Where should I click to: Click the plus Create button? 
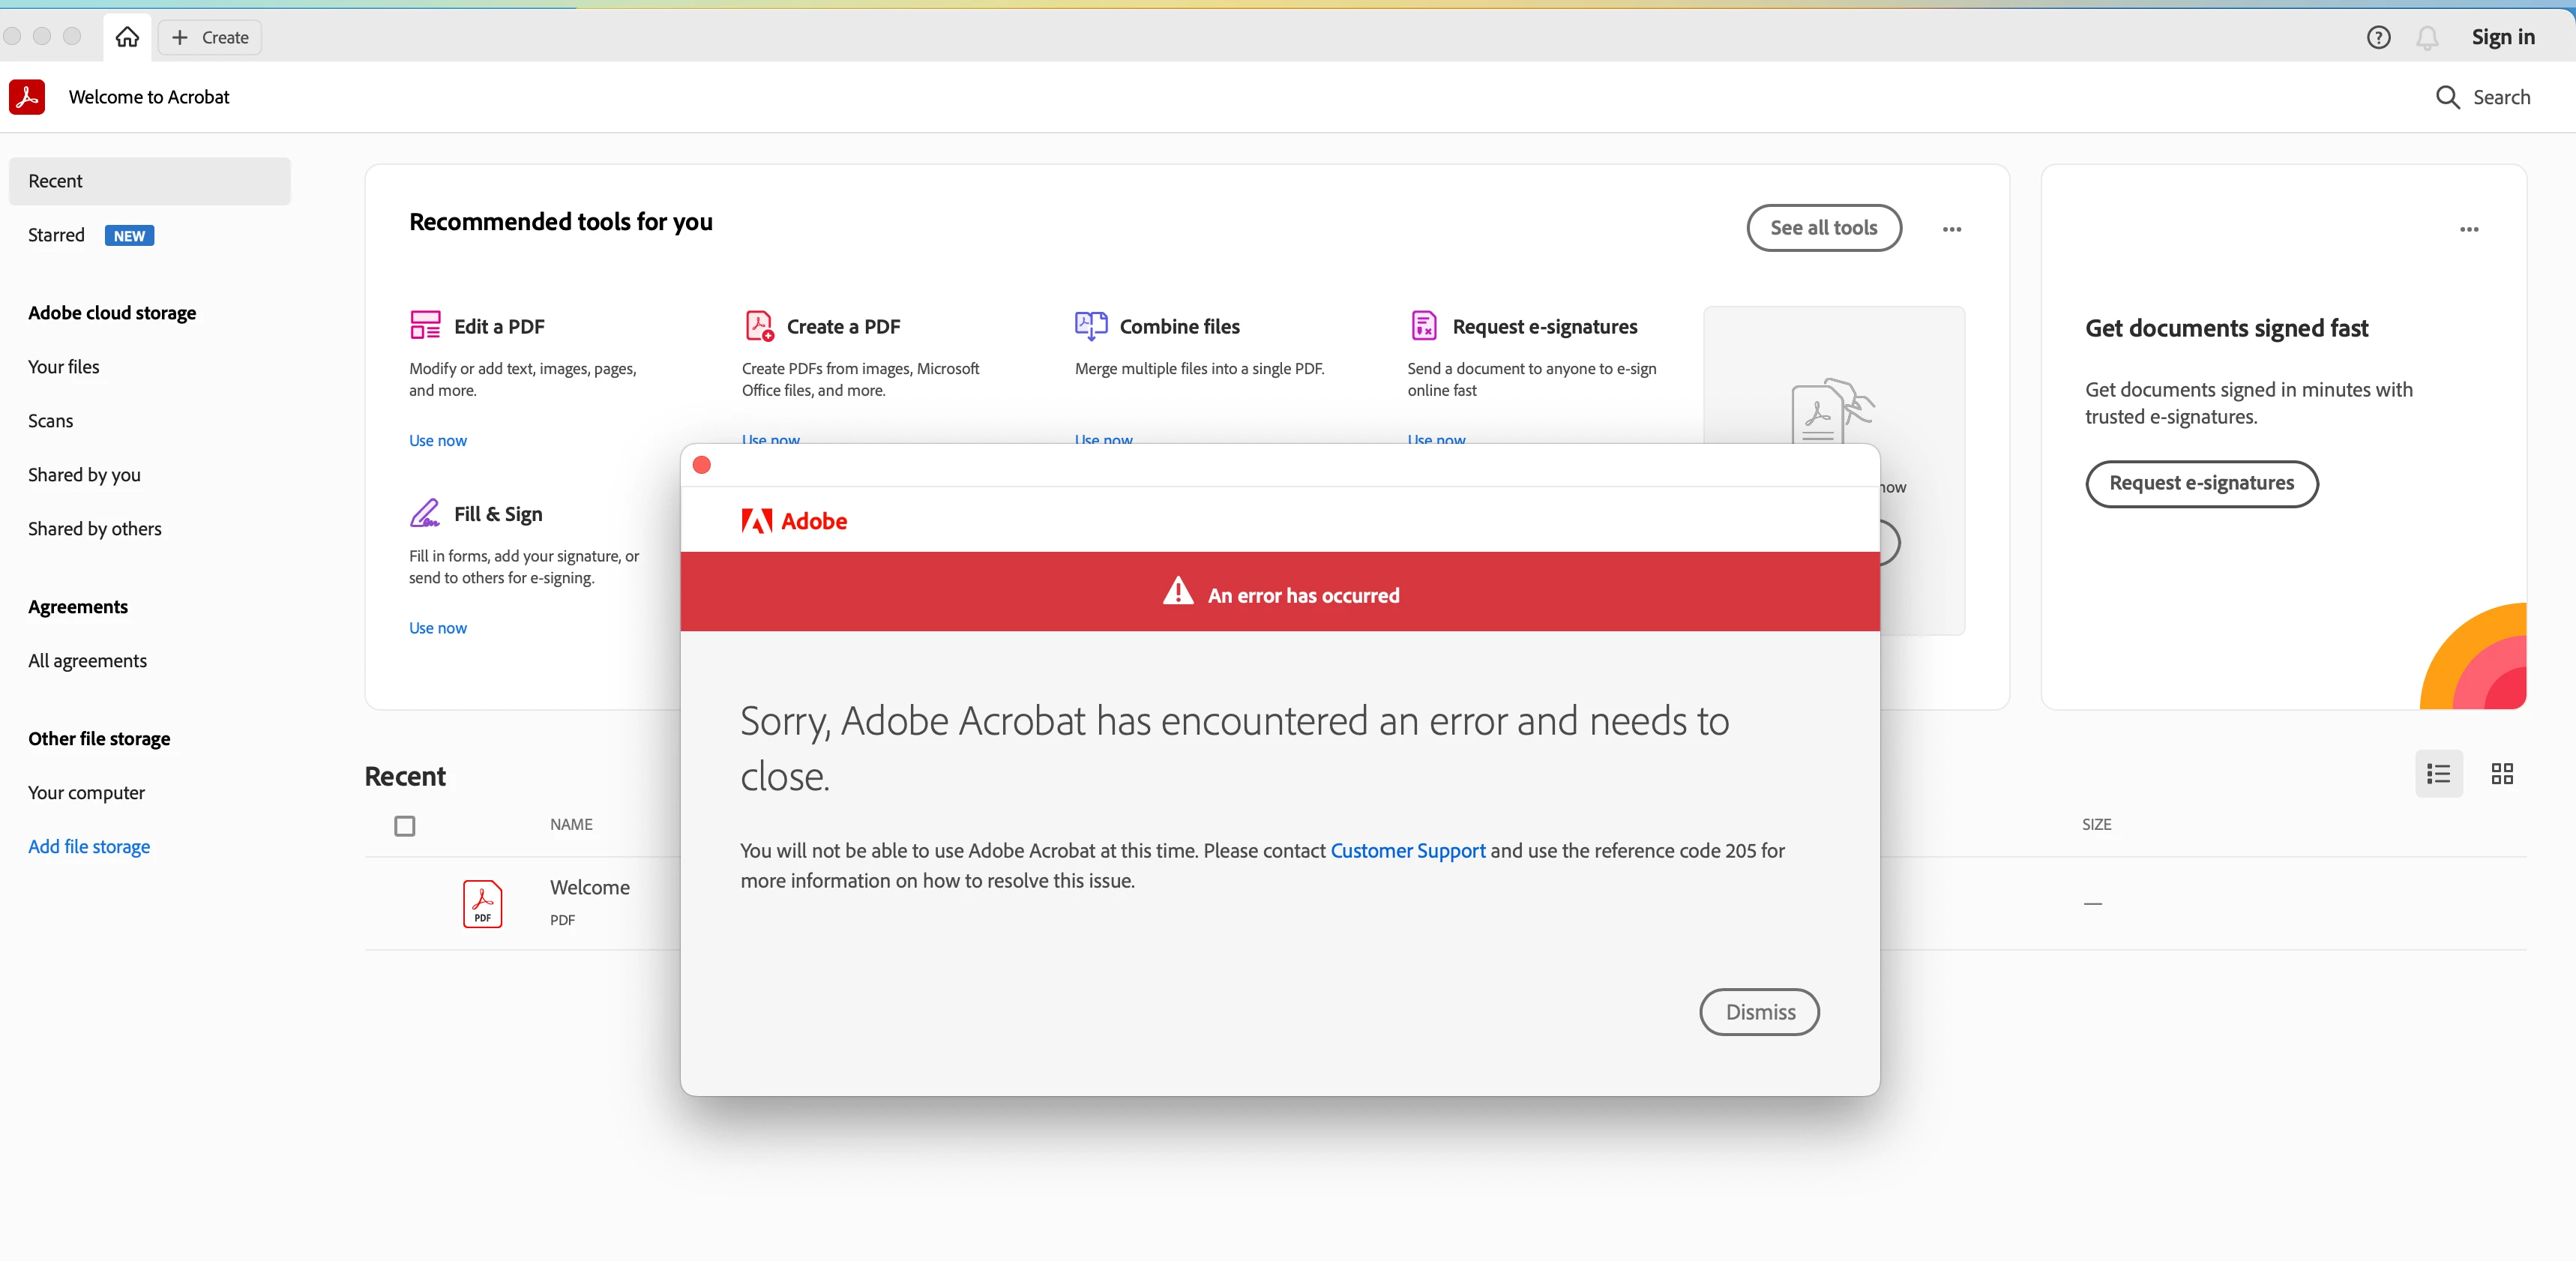point(210,37)
